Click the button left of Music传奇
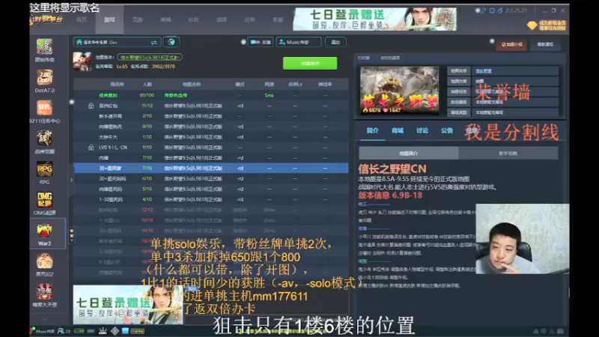The image size is (599, 337). point(261,42)
